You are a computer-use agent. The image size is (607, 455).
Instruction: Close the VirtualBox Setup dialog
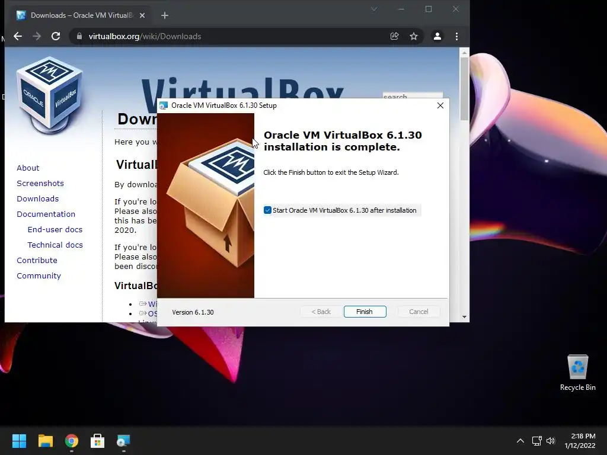tap(440, 105)
